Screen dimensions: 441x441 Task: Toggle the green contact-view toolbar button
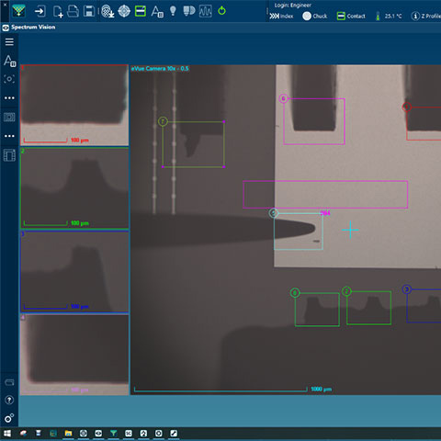tap(141, 11)
